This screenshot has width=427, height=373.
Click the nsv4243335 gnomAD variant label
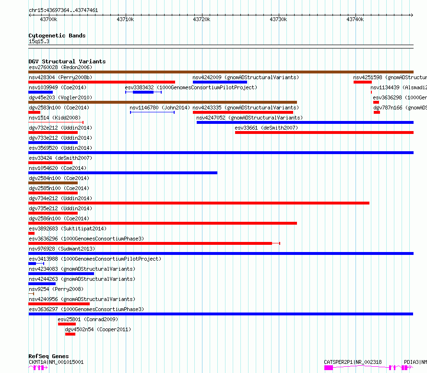[246, 108]
